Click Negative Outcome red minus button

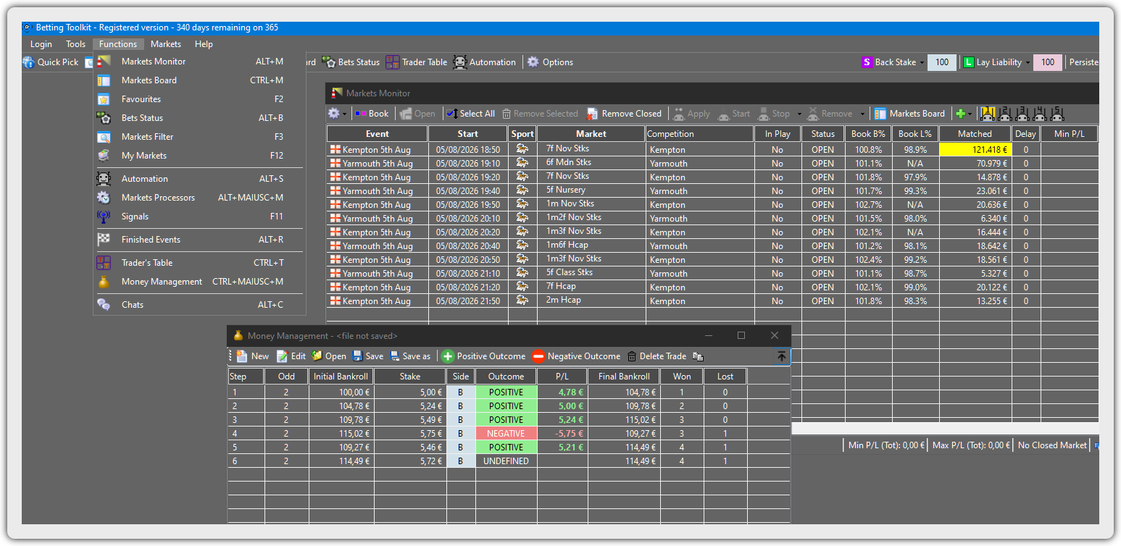click(576, 356)
